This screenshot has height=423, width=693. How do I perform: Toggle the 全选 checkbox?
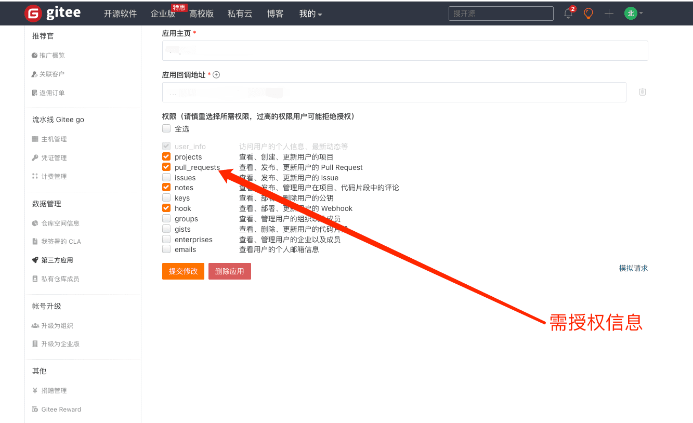[x=166, y=128]
